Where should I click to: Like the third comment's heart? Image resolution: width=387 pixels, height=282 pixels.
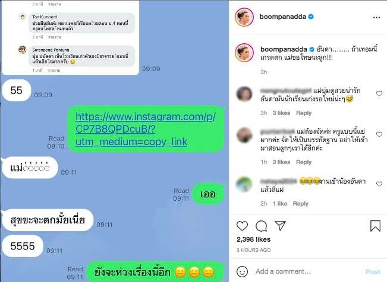pyautogui.click(x=379, y=184)
